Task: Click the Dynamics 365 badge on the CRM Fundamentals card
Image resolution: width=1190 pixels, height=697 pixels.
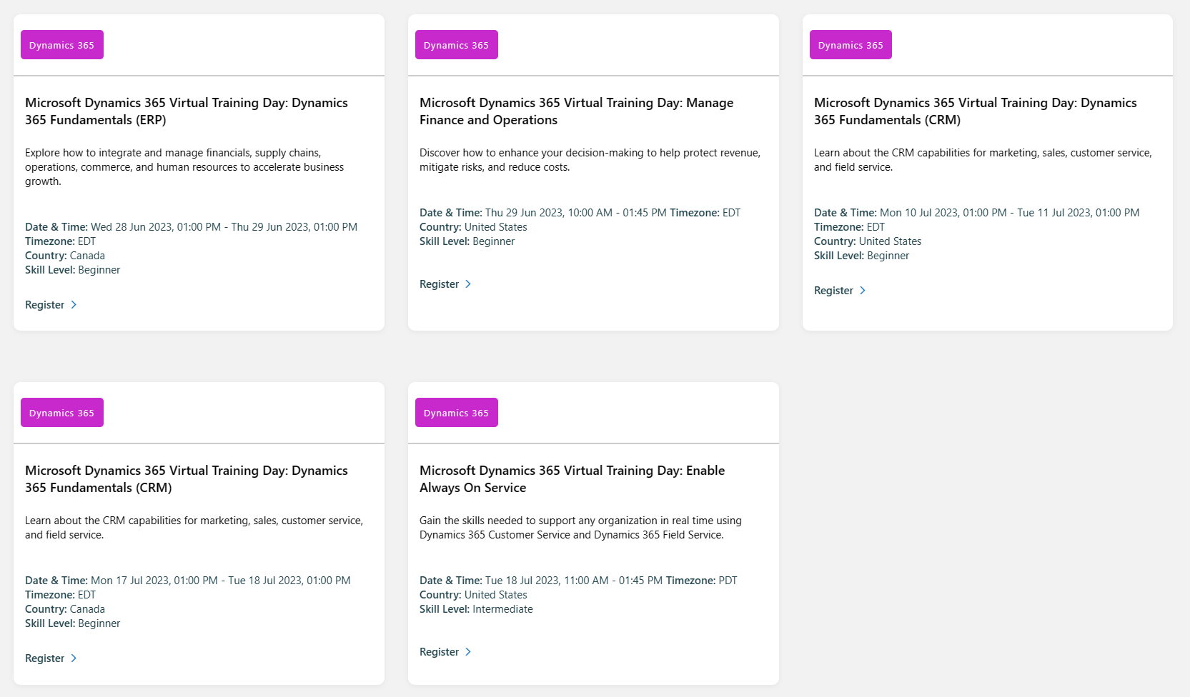Action: pos(851,44)
